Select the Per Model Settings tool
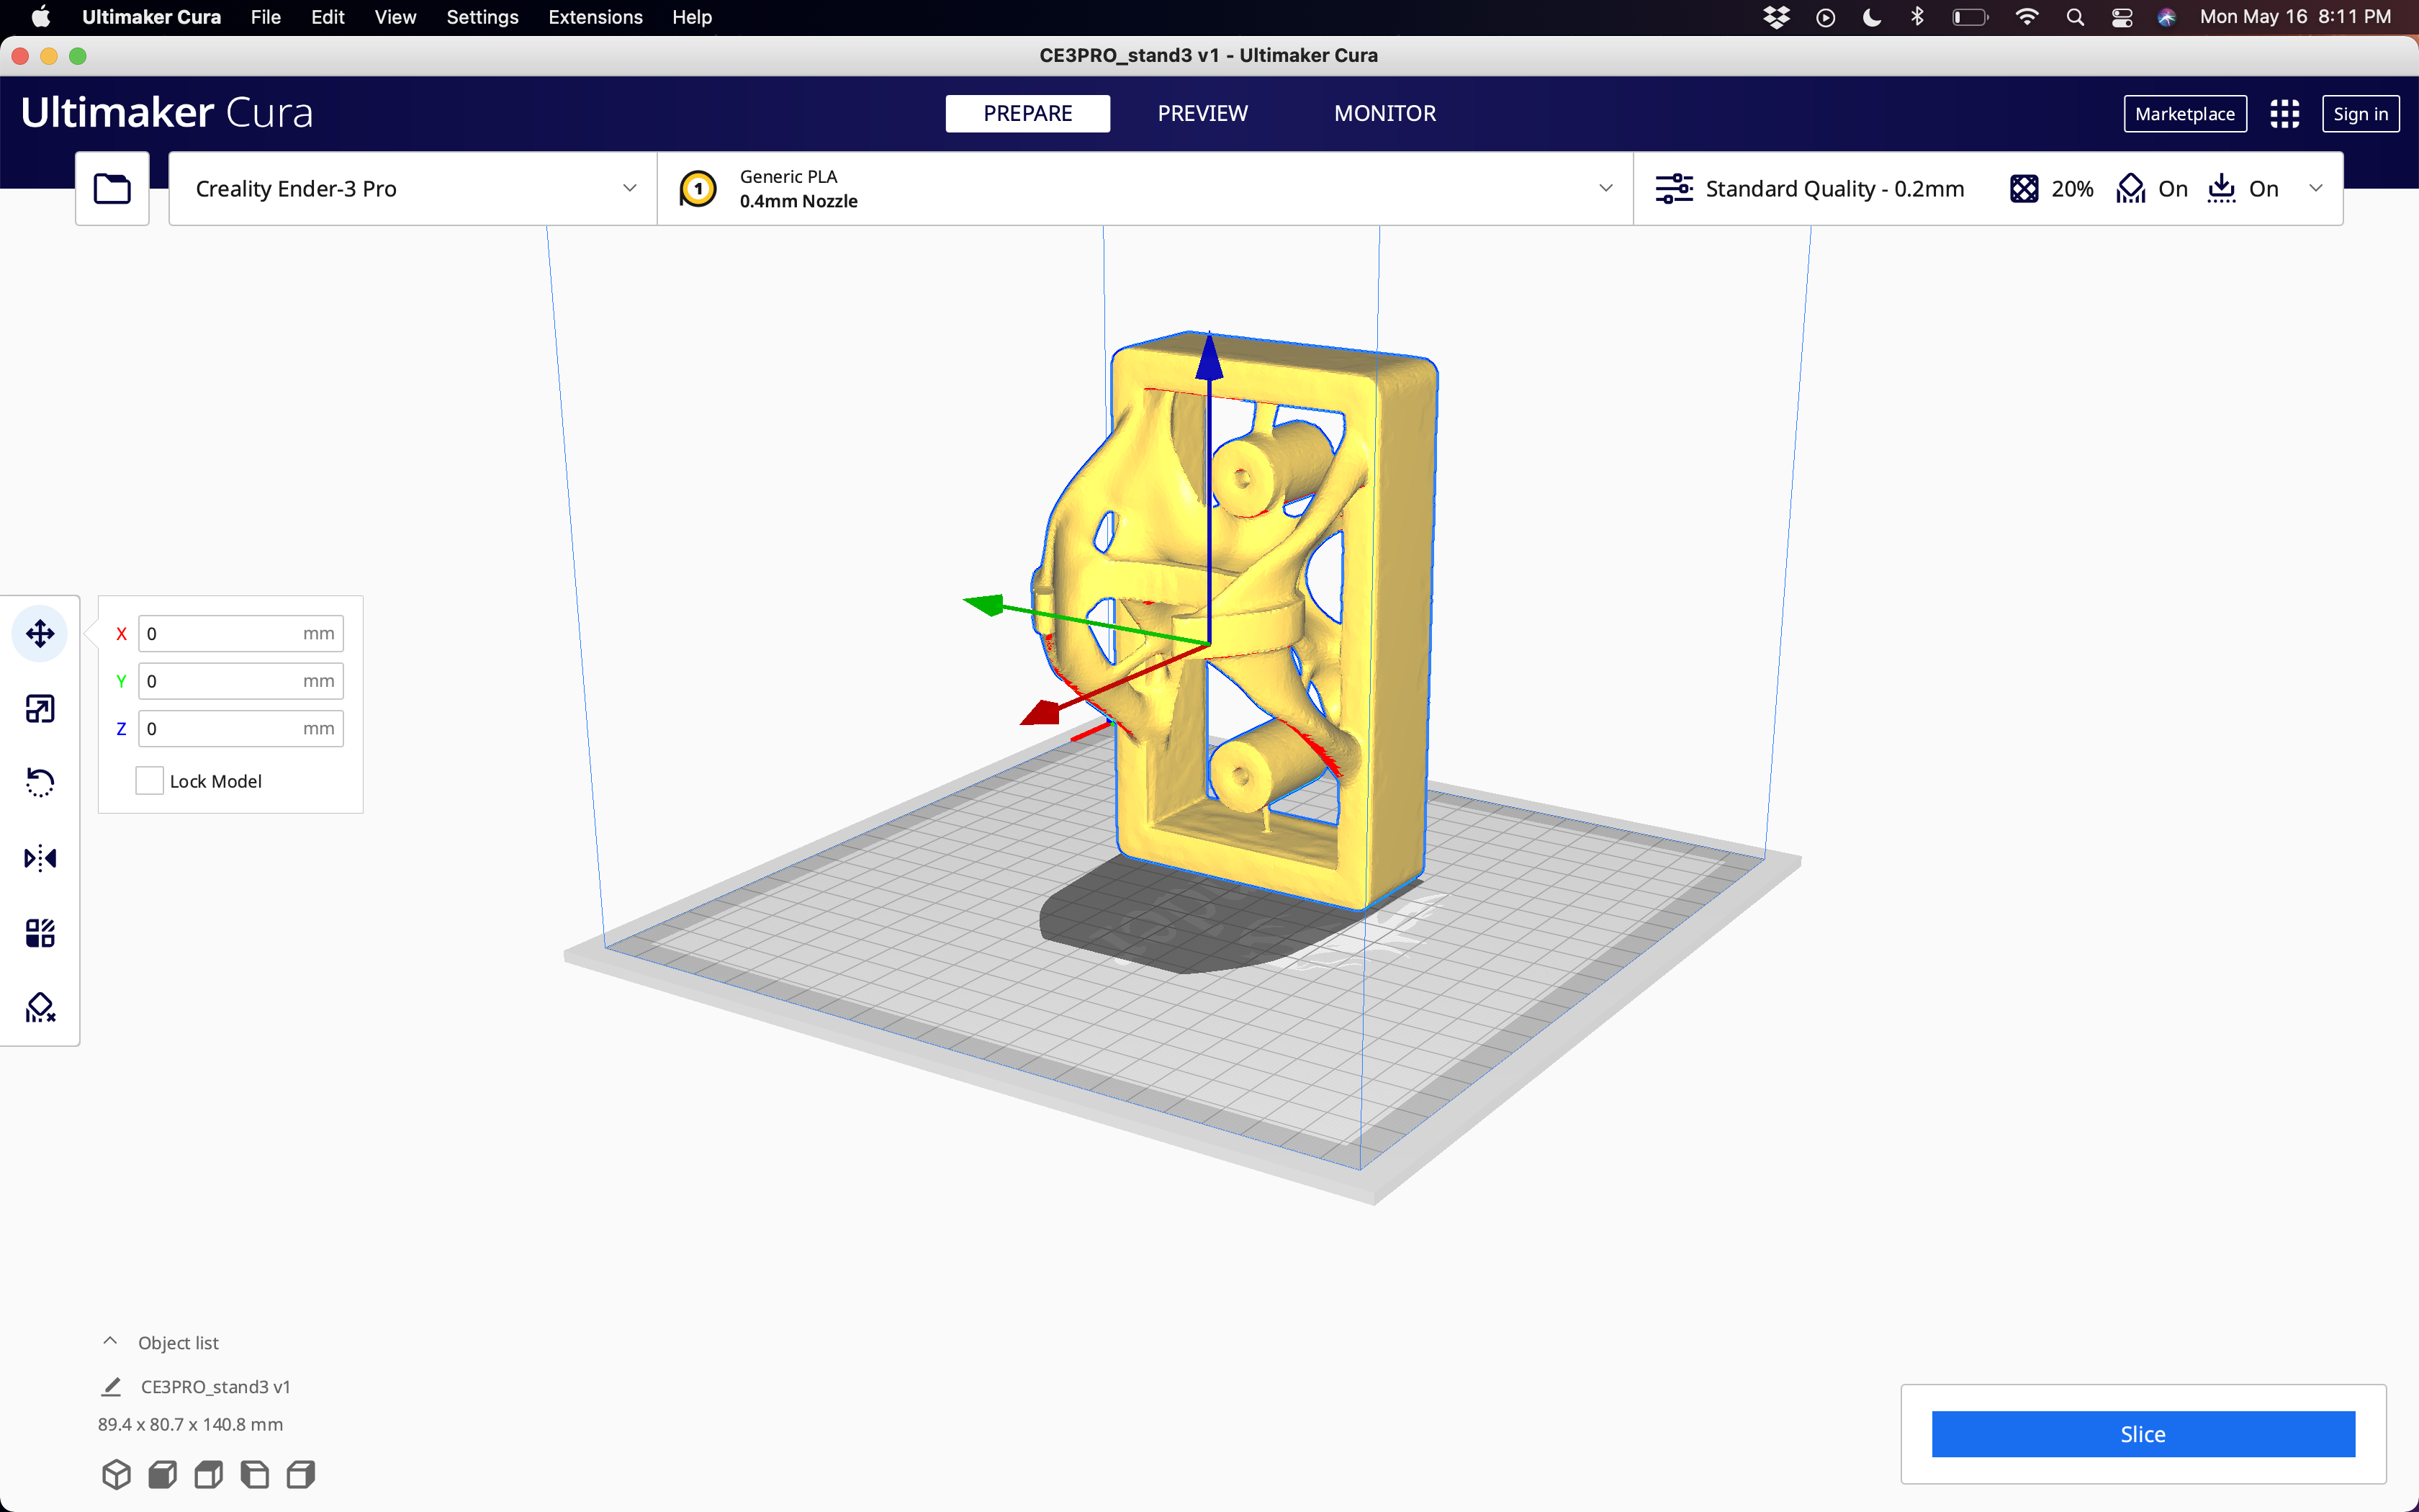The height and width of the screenshot is (1512, 2419). point(40,932)
